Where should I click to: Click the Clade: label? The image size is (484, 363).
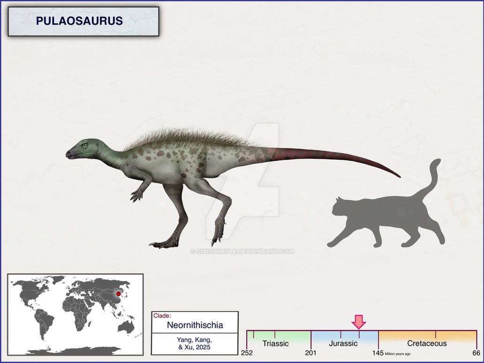pyautogui.click(x=162, y=316)
